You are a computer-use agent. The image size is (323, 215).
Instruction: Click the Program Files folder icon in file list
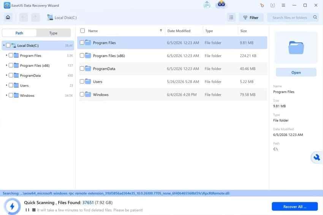(88, 42)
